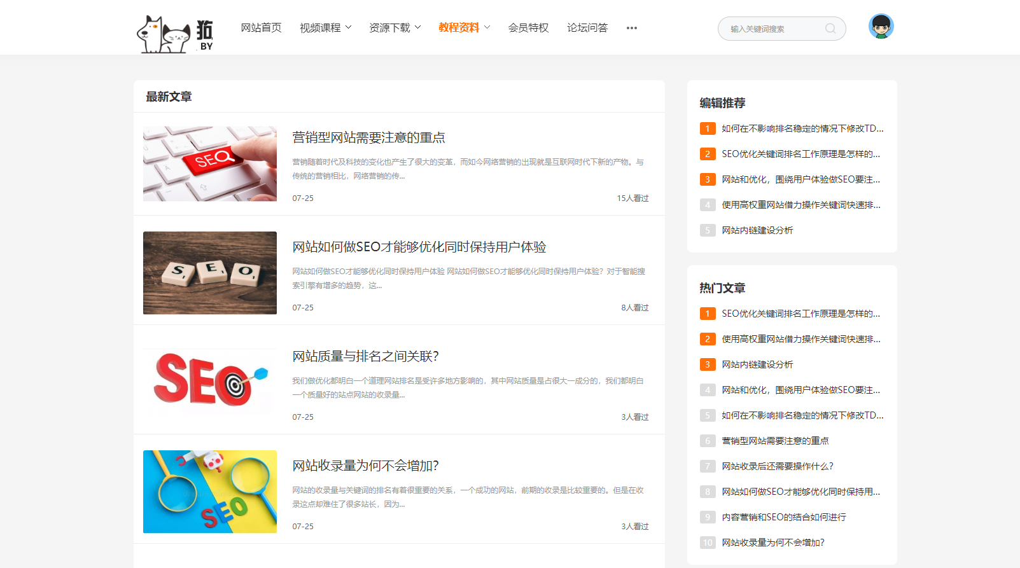Click excerpt text beginning 我们做优化都明白一个道理

coord(468,388)
